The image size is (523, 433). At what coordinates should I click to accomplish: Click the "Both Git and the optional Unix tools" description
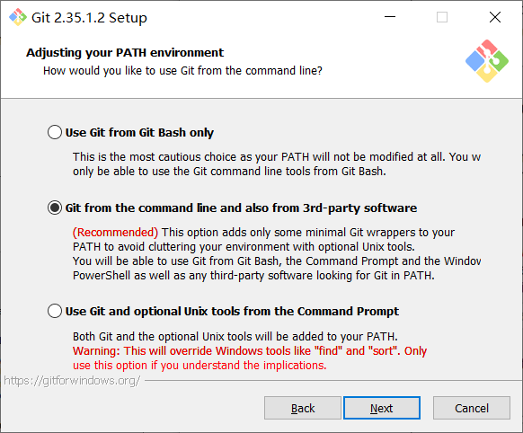[235, 336]
